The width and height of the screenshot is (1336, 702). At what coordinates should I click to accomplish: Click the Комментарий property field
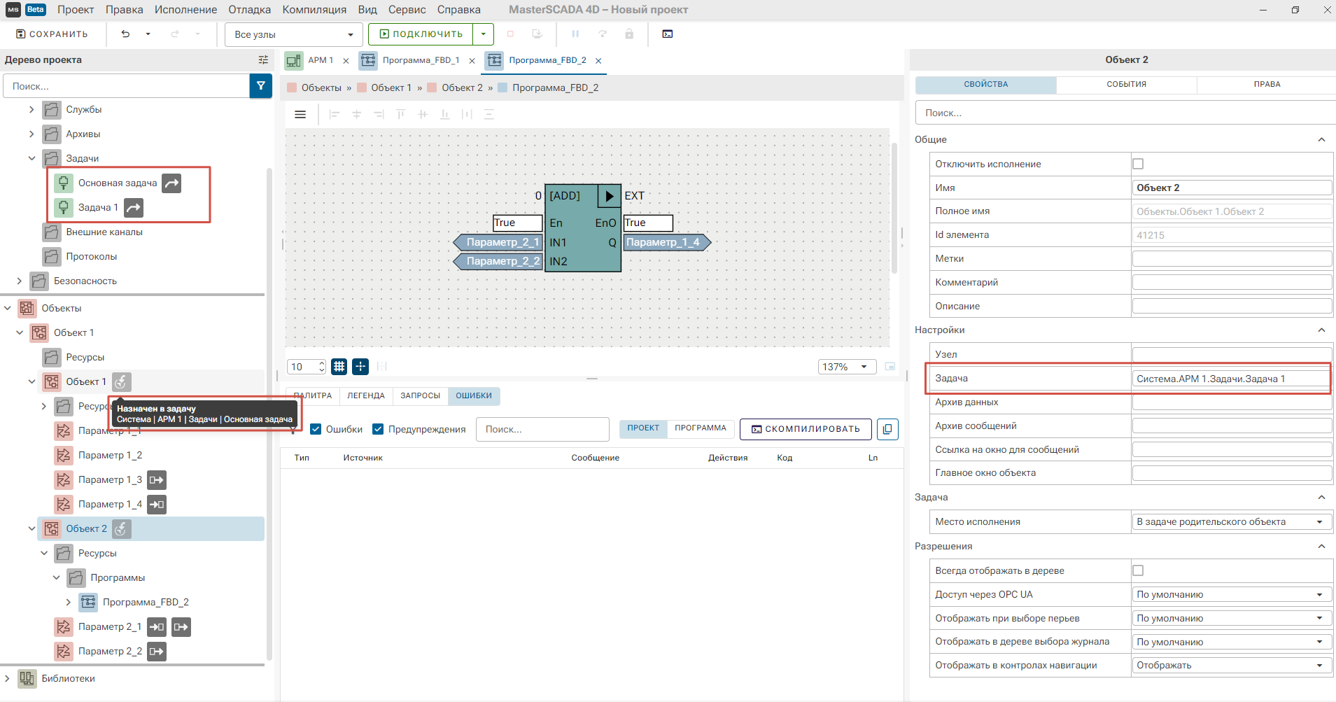click(x=1232, y=282)
